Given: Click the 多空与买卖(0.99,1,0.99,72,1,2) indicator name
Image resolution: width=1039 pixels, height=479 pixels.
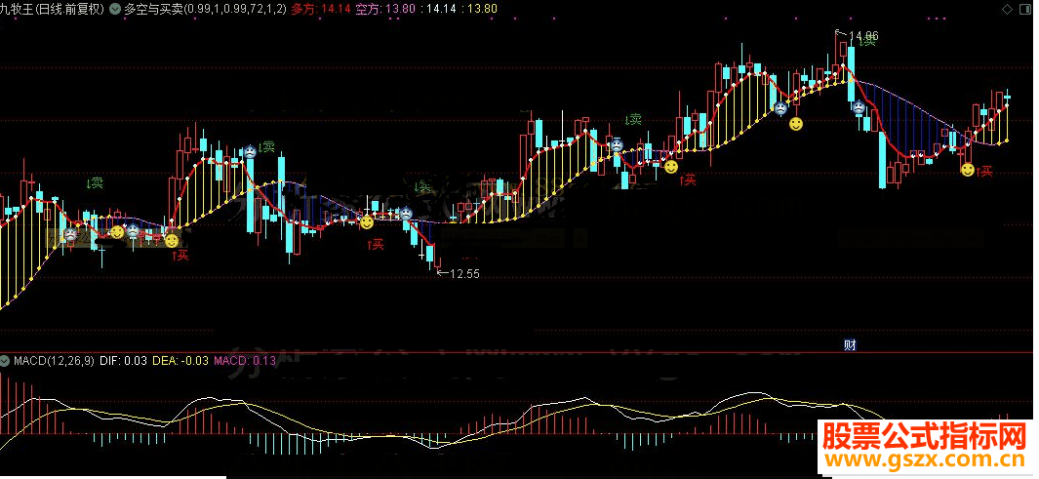Looking at the screenshot, I should click(x=206, y=10).
